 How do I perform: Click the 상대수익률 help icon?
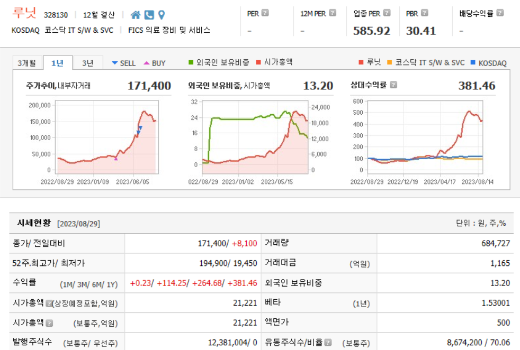click(x=393, y=85)
